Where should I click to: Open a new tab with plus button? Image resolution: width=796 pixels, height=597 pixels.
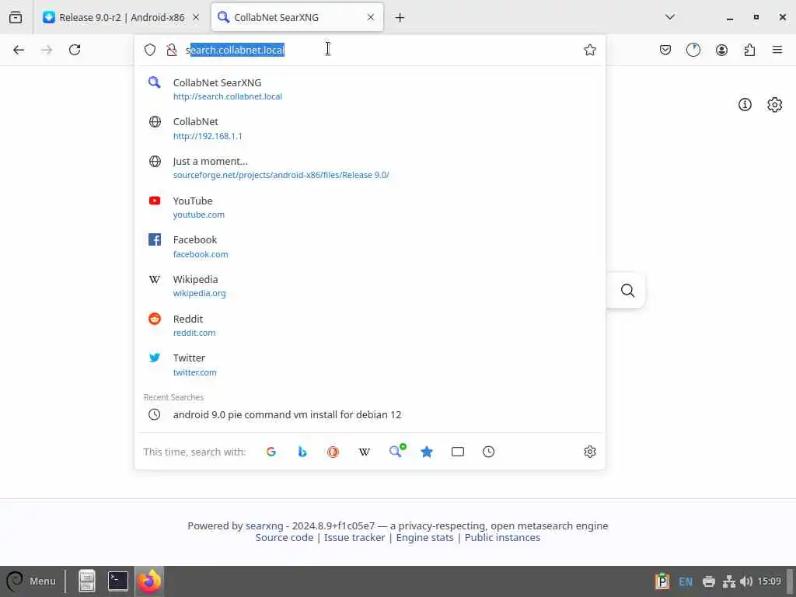[x=400, y=18]
